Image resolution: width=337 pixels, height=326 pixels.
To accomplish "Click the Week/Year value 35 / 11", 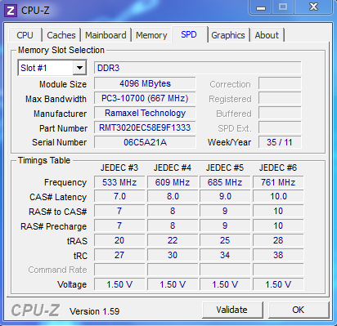I will tap(280, 142).
